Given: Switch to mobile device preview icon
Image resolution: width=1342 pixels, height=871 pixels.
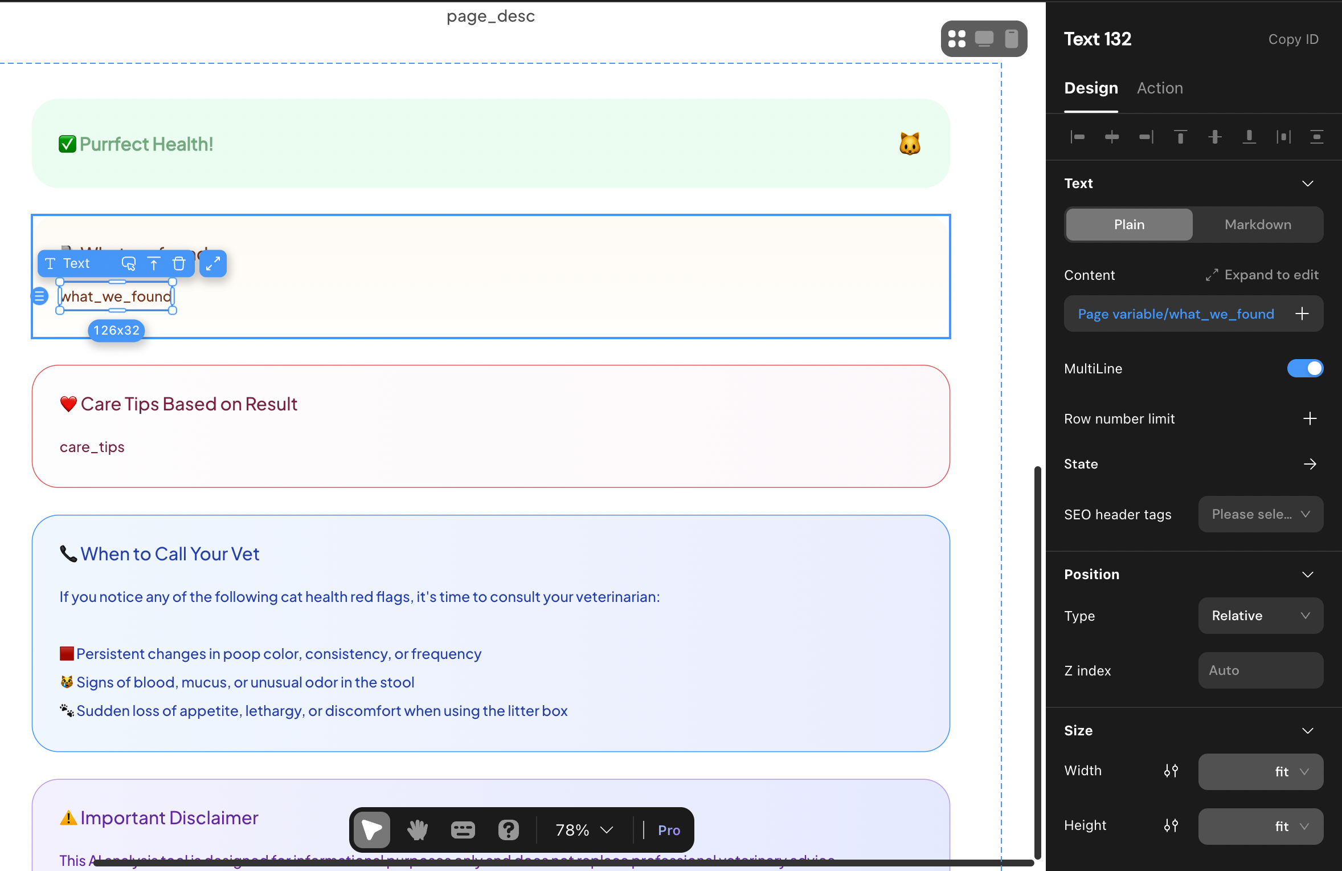Looking at the screenshot, I should [1011, 39].
